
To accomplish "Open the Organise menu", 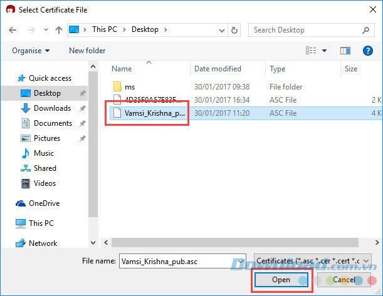I will click(x=31, y=51).
